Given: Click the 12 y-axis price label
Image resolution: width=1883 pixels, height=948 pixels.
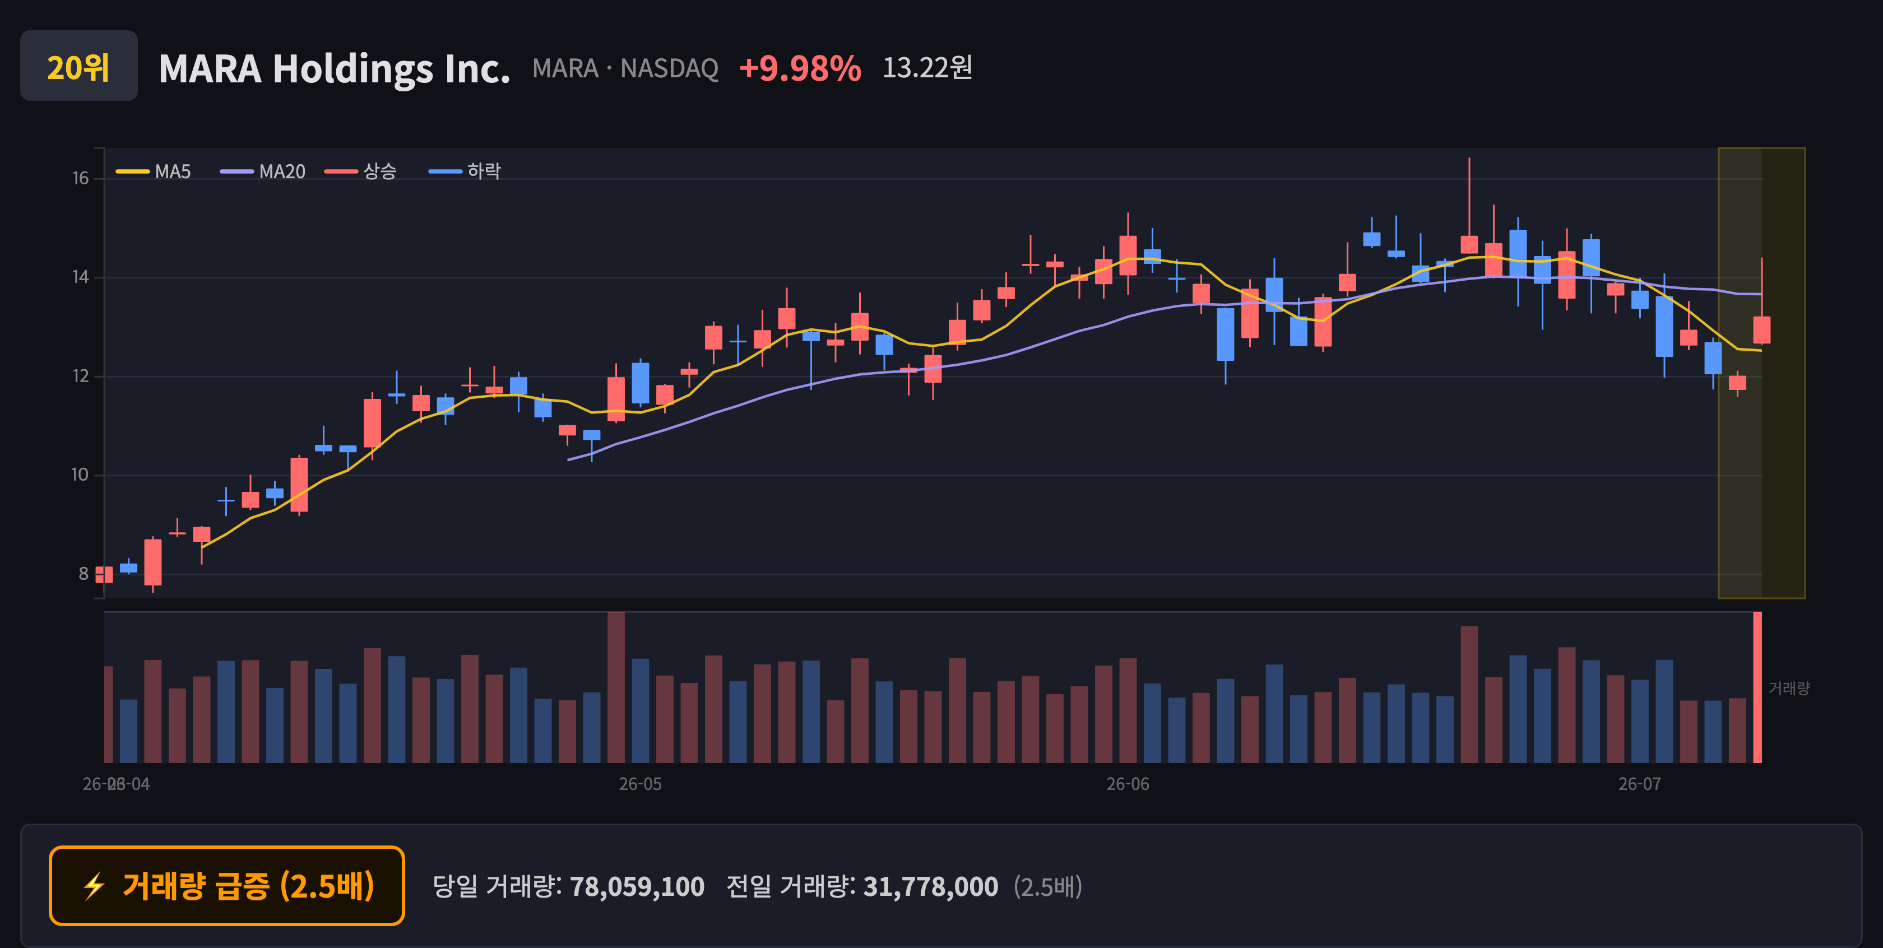Looking at the screenshot, I should (x=80, y=377).
